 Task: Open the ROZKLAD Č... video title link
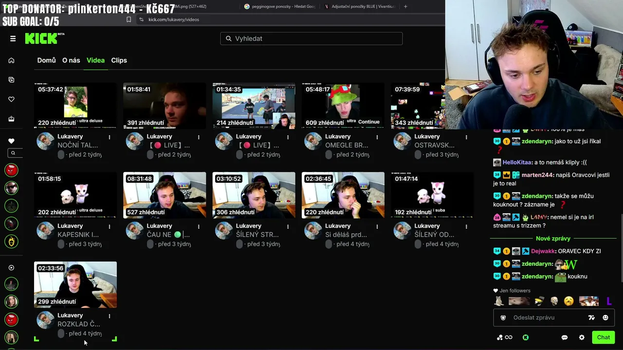coord(79,324)
